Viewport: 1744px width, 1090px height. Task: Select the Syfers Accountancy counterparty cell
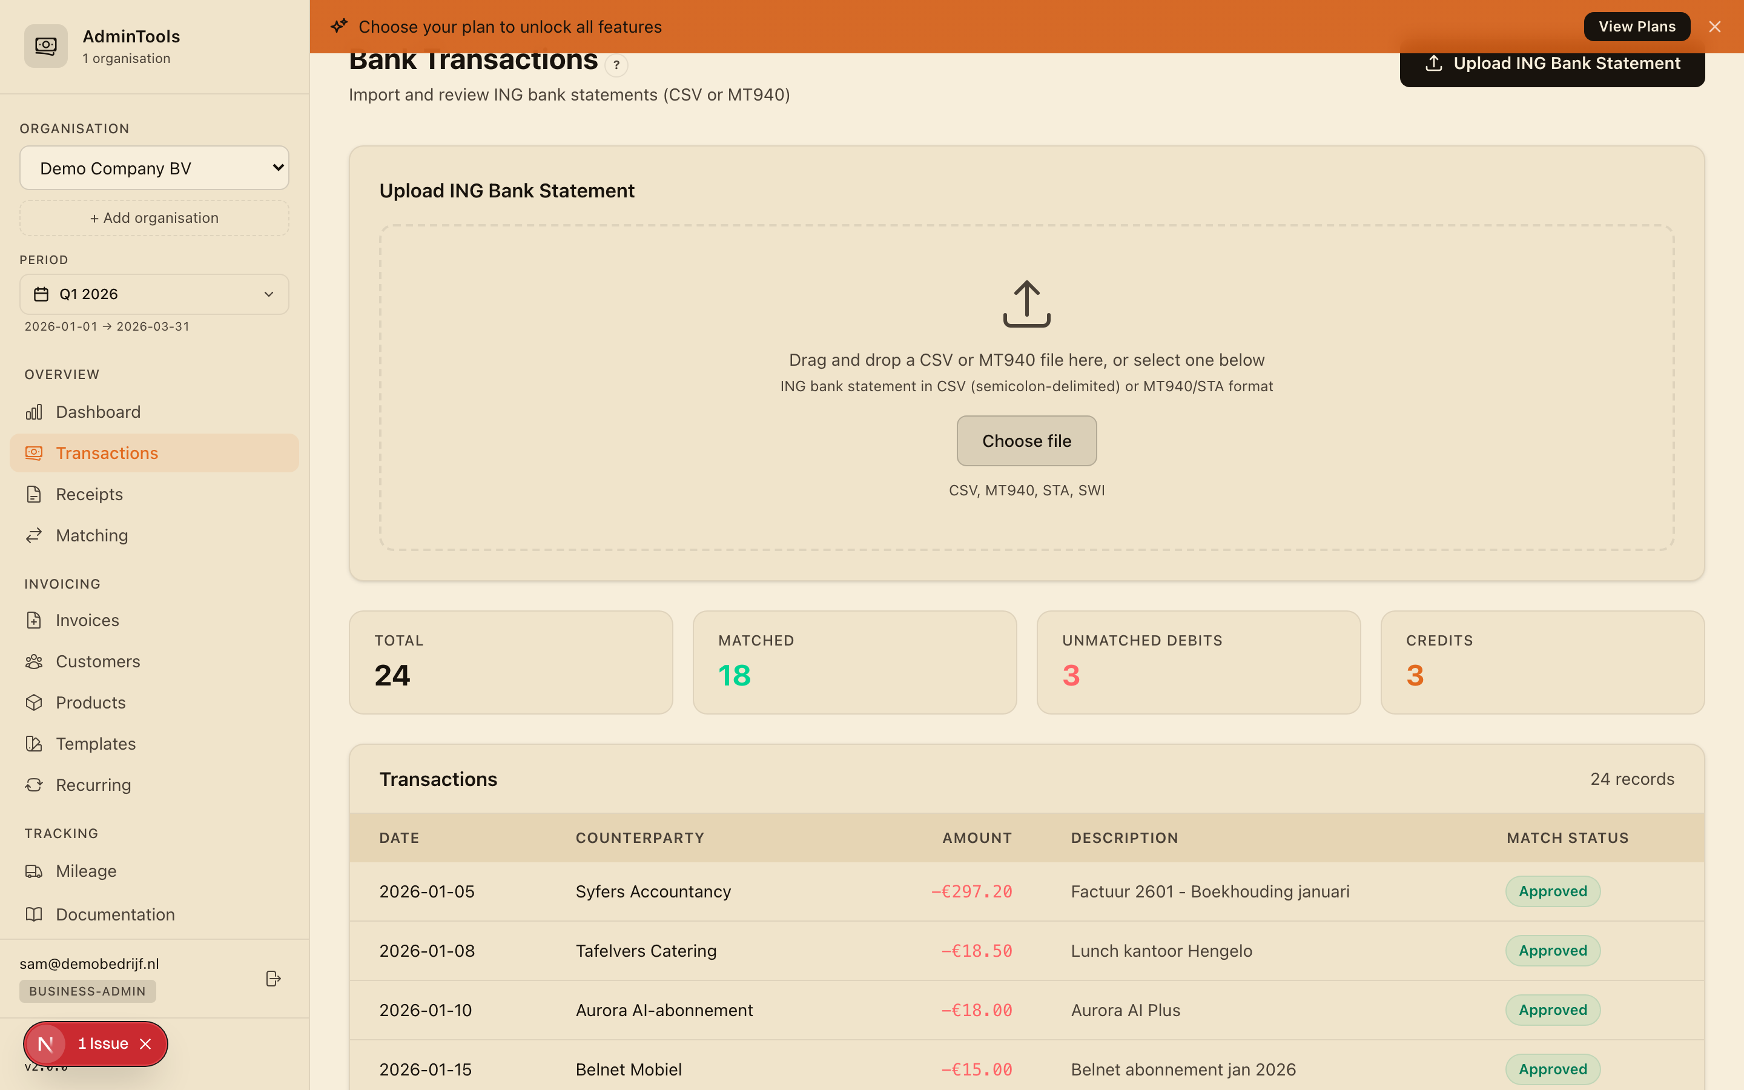pyautogui.click(x=653, y=891)
